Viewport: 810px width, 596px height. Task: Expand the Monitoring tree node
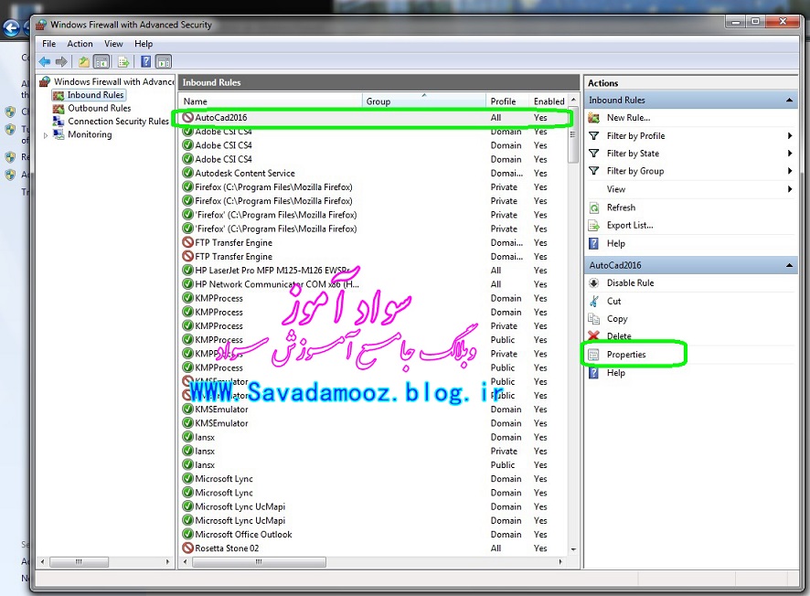(46, 135)
